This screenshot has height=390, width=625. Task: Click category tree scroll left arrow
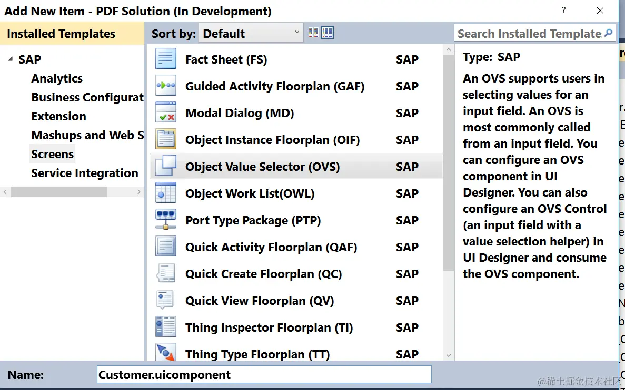point(5,192)
